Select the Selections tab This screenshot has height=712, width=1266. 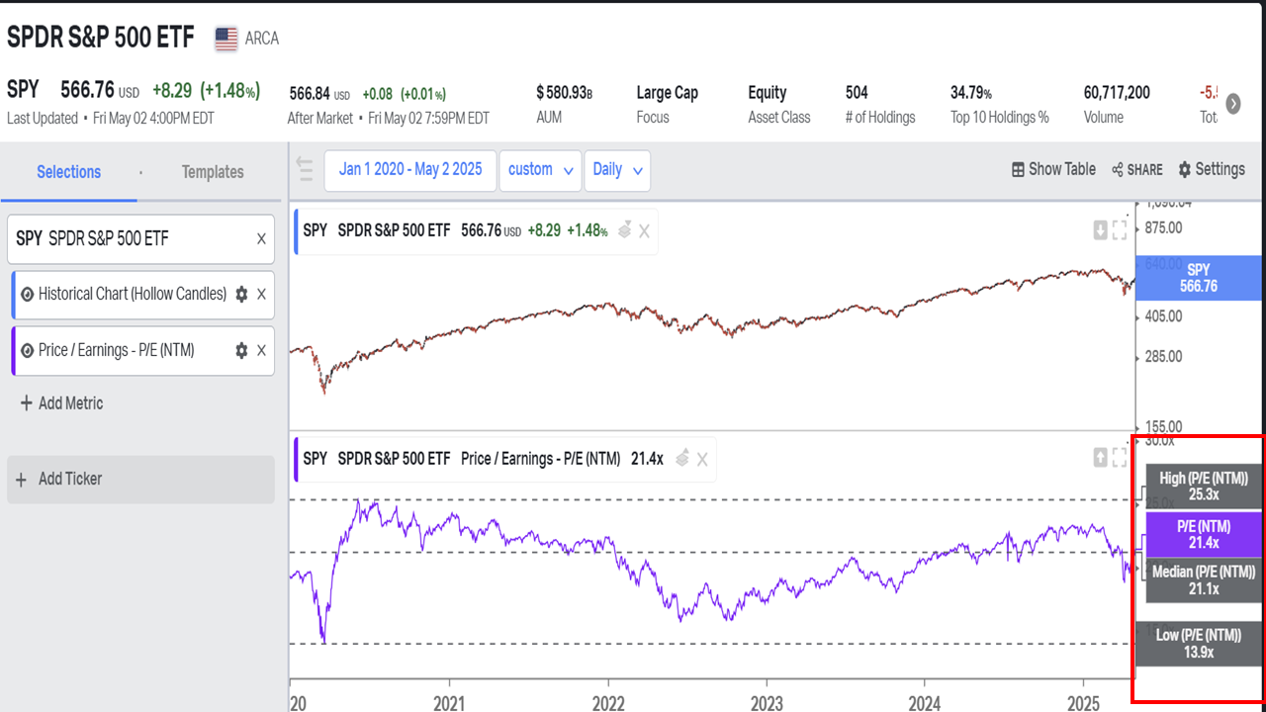(68, 172)
